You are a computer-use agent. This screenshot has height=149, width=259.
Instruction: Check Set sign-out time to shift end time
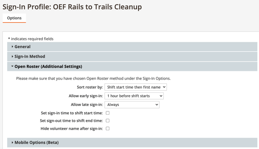click(x=108, y=121)
